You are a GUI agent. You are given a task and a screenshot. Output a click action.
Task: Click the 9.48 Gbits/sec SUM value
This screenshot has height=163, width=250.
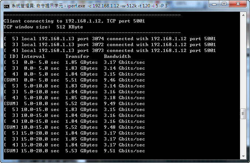[x=124, y=127]
